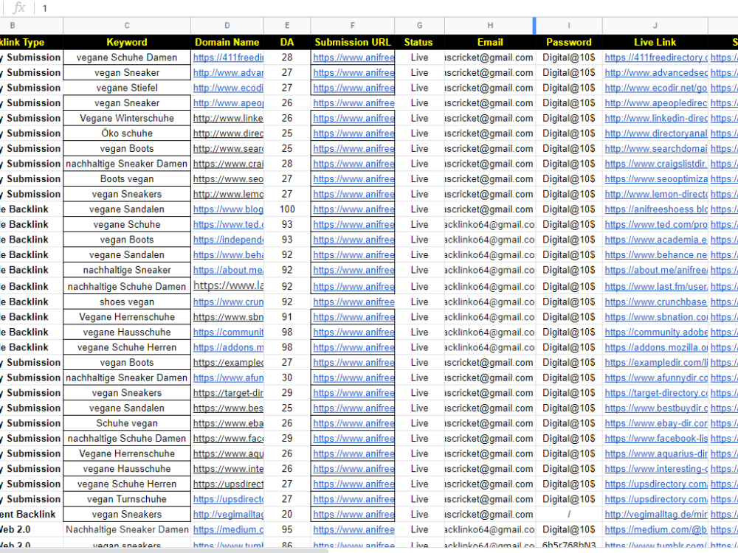738x553 pixels.
Task: Select the DA cell showing 20
Action: [287, 515]
